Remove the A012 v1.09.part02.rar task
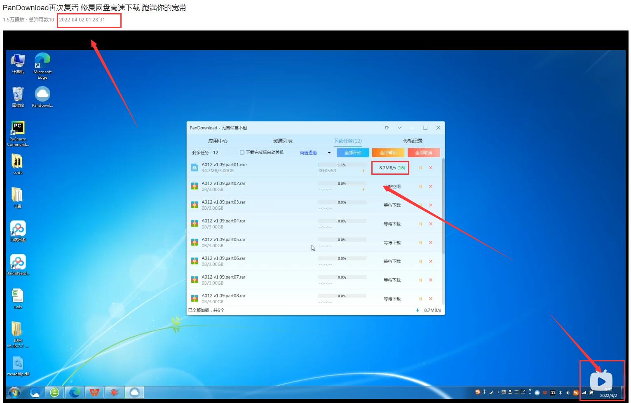 pos(431,187)
